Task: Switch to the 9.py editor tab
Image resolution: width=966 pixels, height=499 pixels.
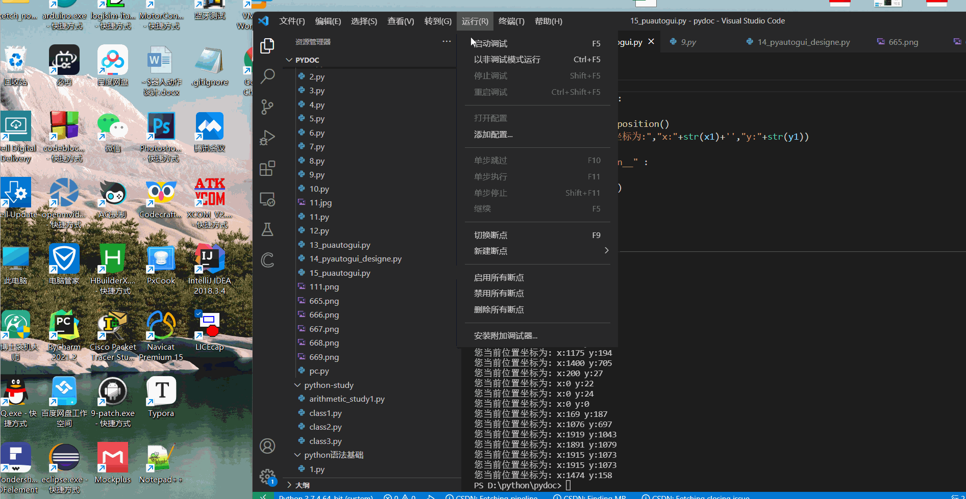Action: (x=688, y=42)
